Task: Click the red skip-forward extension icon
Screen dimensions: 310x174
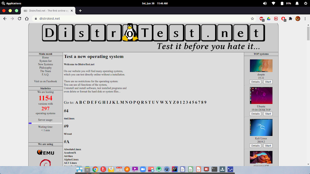Action: click(x=276, y=19)
